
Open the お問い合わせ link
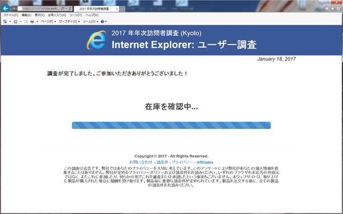tap(140, 162)
